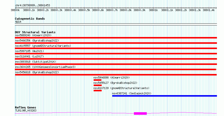The height and width of the screenshot is (116, 224).
Task: Click the blue bar for nsv6387241
Action: click(x=165, y=96)
